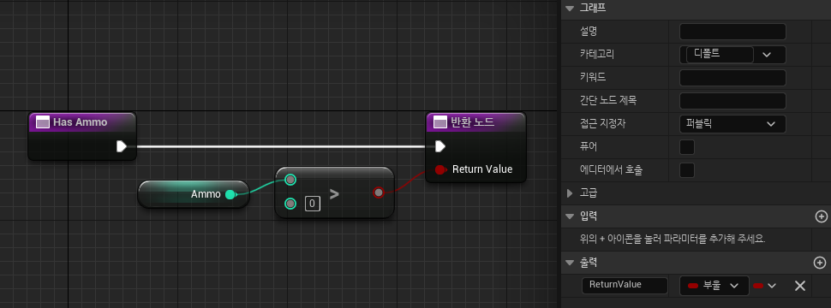Click the 설명 input field
The height and width of the screenshot is (308, 831).
[x=732, y=32]
